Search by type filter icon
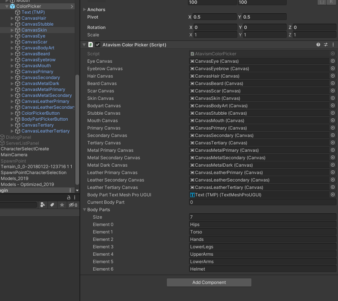This screenshot has width=338, height=301. [x=43, y=205]
